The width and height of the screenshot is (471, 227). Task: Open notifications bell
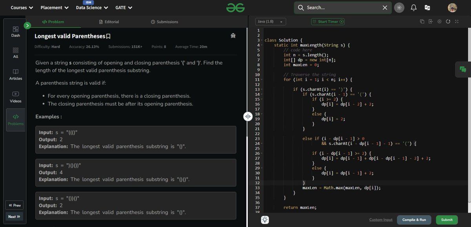[414, 7]
